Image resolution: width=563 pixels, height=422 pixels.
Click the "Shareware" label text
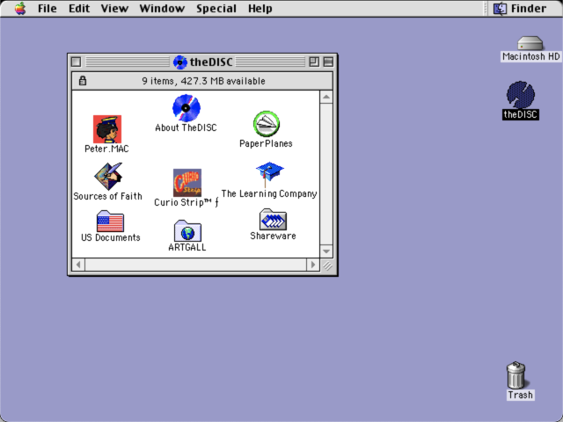pos(273,236)
